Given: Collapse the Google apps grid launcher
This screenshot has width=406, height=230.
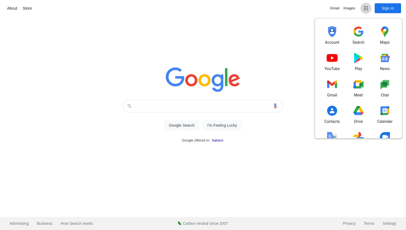Looking at the screenshot, I should coord(366,8).
